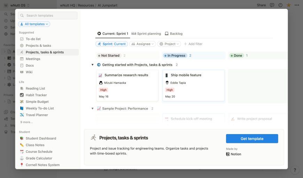Screen dimensions: 303x178
Task: Open the page history clock icon
Action: (x=280, y=5)
